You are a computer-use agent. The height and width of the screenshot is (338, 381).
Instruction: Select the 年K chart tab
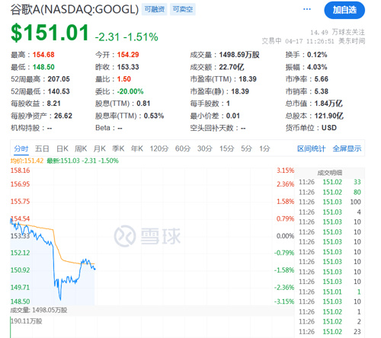coord(137,148)
